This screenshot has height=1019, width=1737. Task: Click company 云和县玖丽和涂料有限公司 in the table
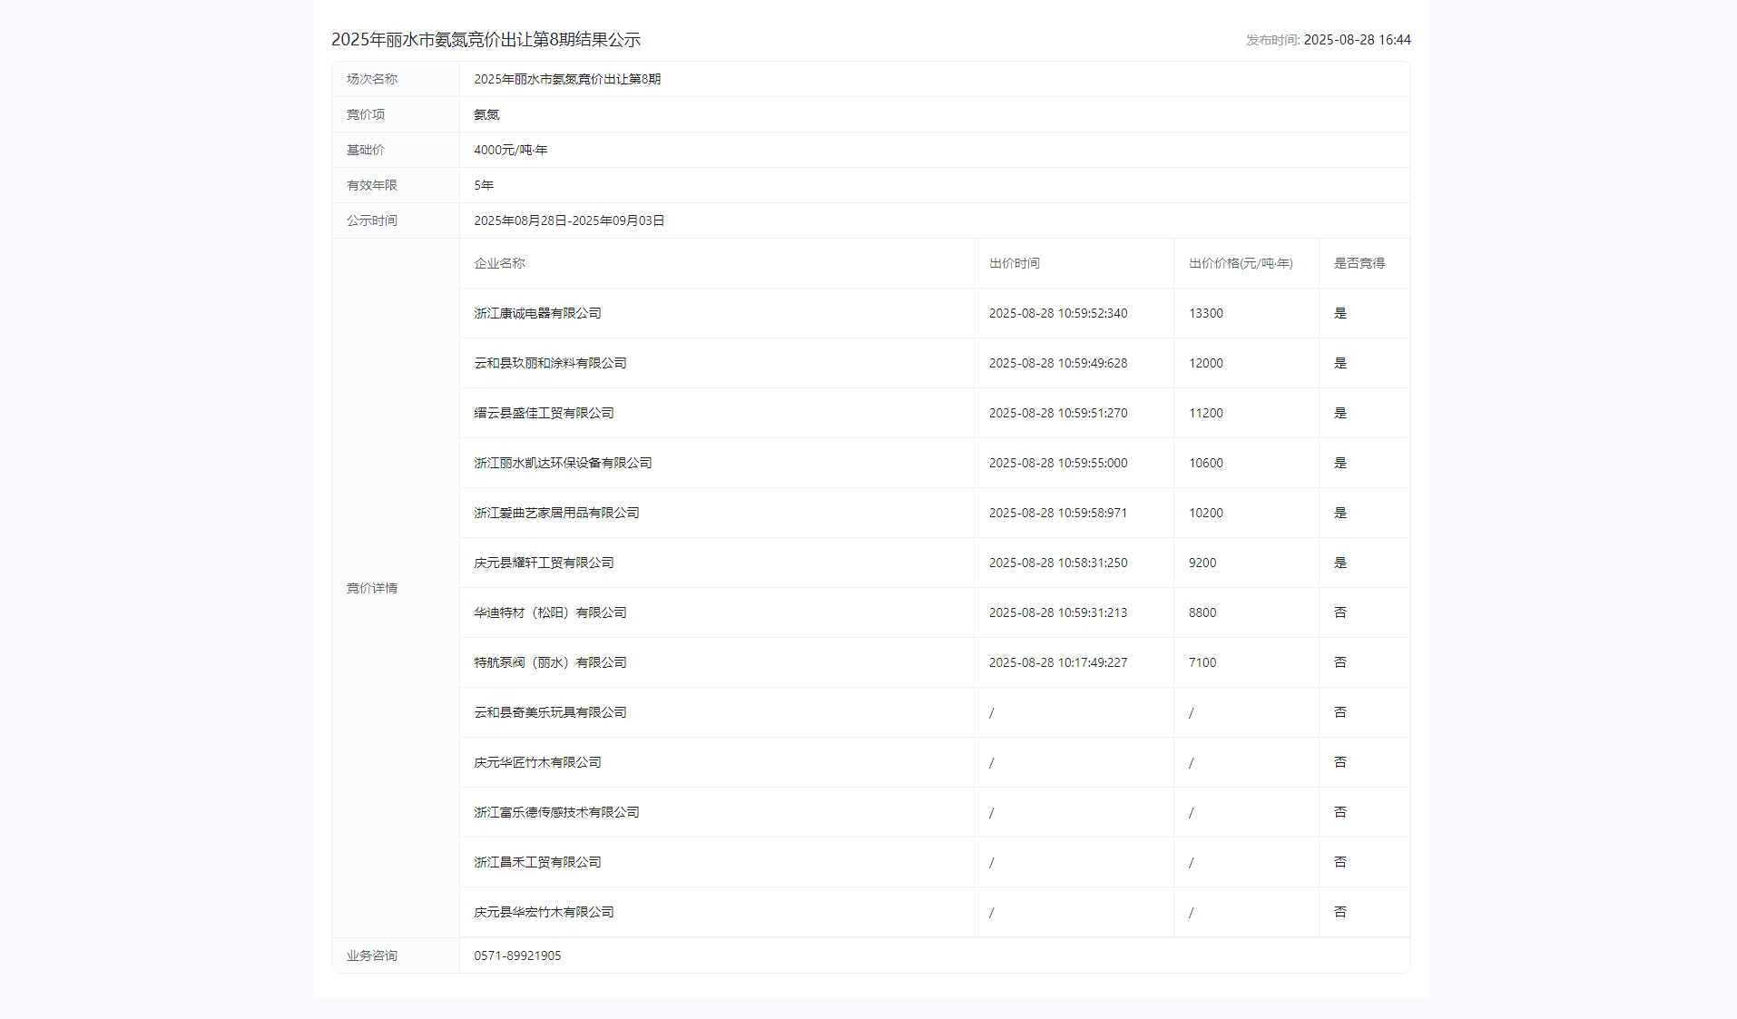coord(550,363)
